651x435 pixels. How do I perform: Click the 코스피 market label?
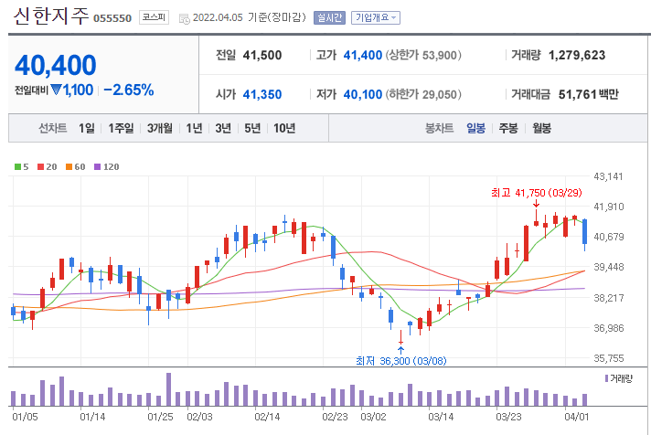[154, 17]
